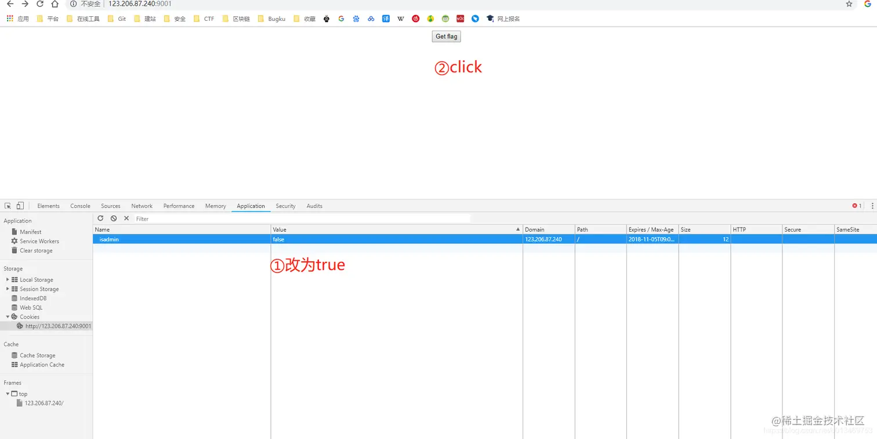The height and width of the screenshot is (439, 877).
Task: Open the blue 译 translate bookmark
Action: click(x=386, y=19)
